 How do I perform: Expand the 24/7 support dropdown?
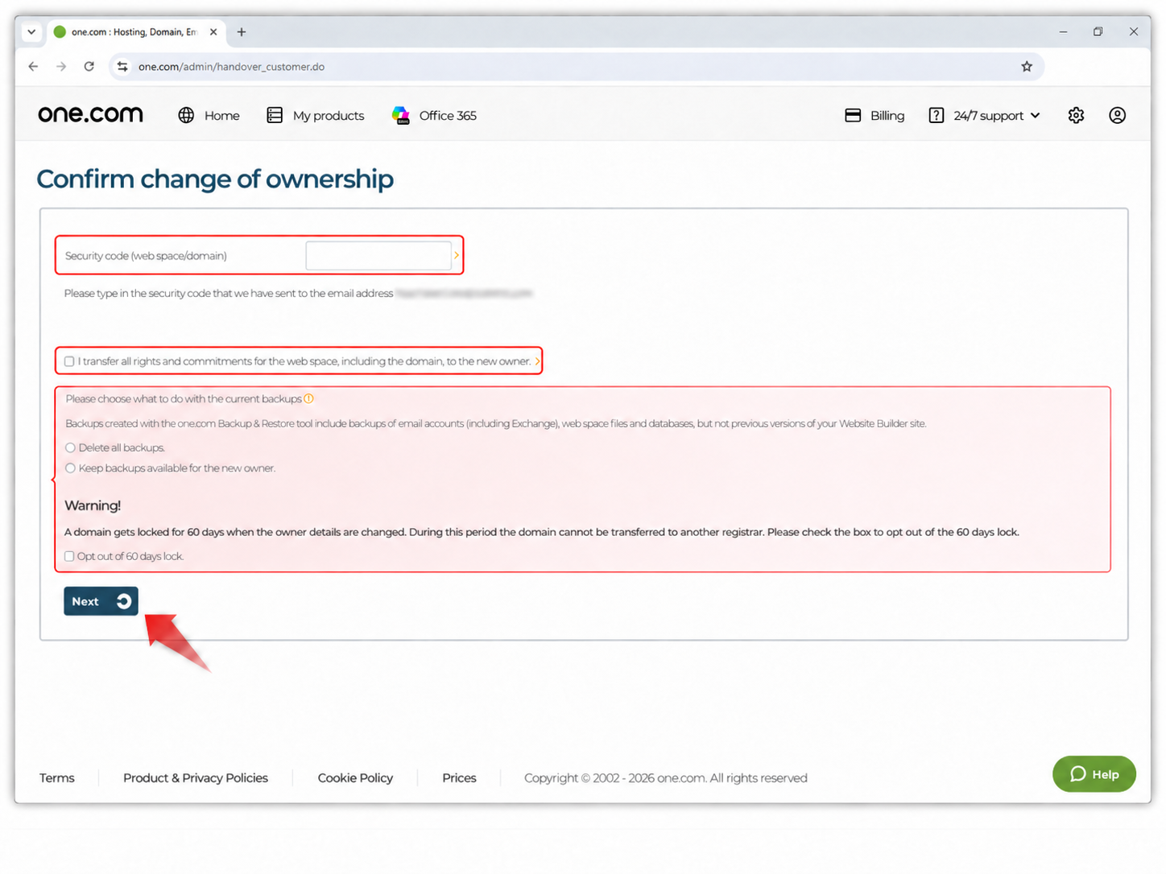click(984, 115)
